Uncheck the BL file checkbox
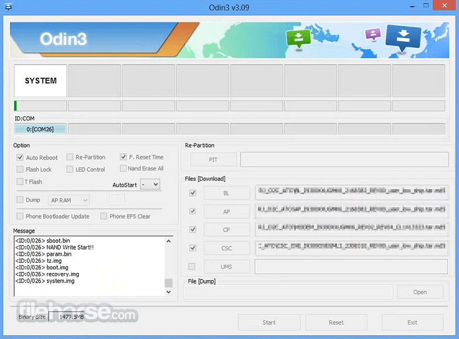The height and width of the screenshot is (339, 459). (193, 193)
